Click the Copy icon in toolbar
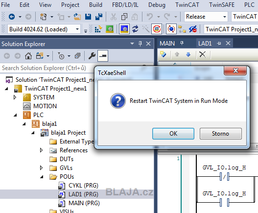The width and height of the screenshot is (258, 213). pos(124,17)
